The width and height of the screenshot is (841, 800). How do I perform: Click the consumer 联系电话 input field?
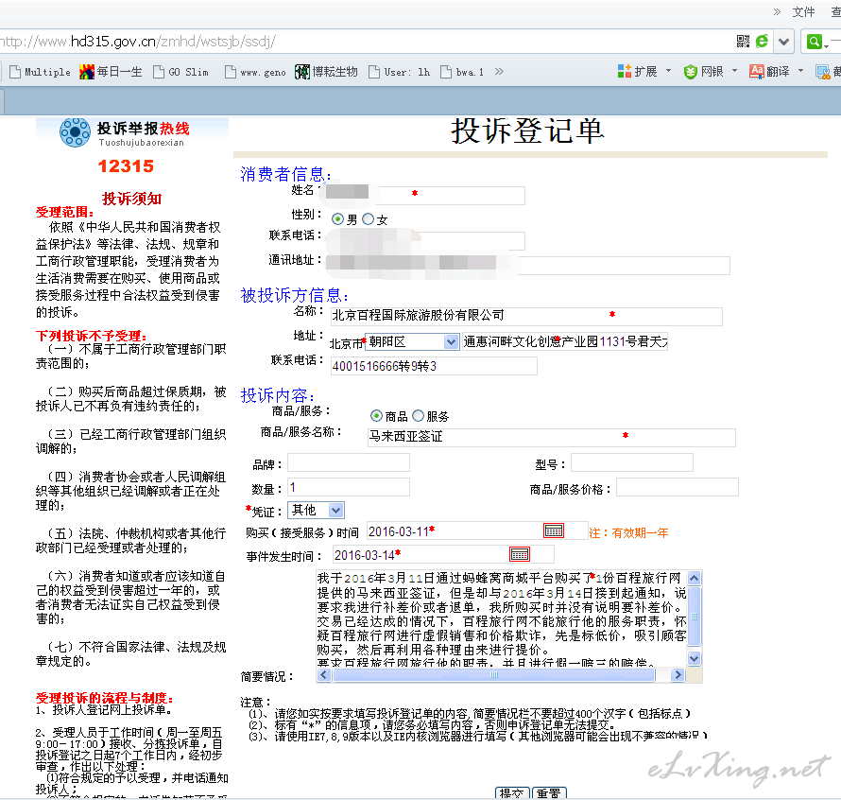pyautogui.click(x=425, y=241)
